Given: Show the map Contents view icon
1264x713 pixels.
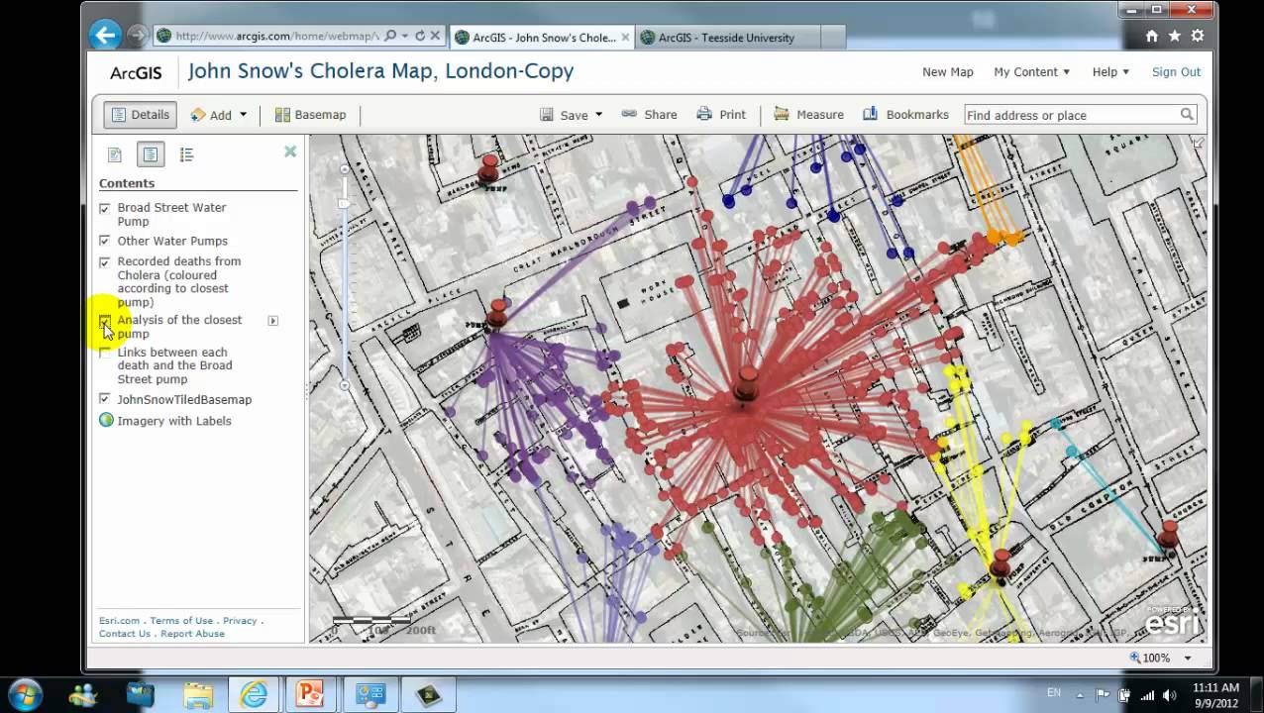Looking at the screenshot, I should (x=151, y=154).
